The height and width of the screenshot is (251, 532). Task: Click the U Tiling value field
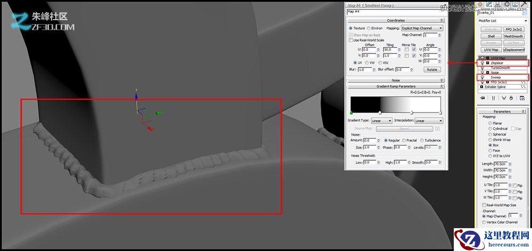(x=389, y=50)
